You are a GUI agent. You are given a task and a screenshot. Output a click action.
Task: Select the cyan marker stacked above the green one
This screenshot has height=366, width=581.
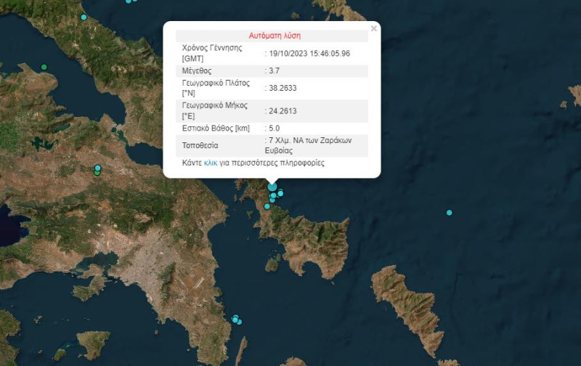click(x=98, y=168)
